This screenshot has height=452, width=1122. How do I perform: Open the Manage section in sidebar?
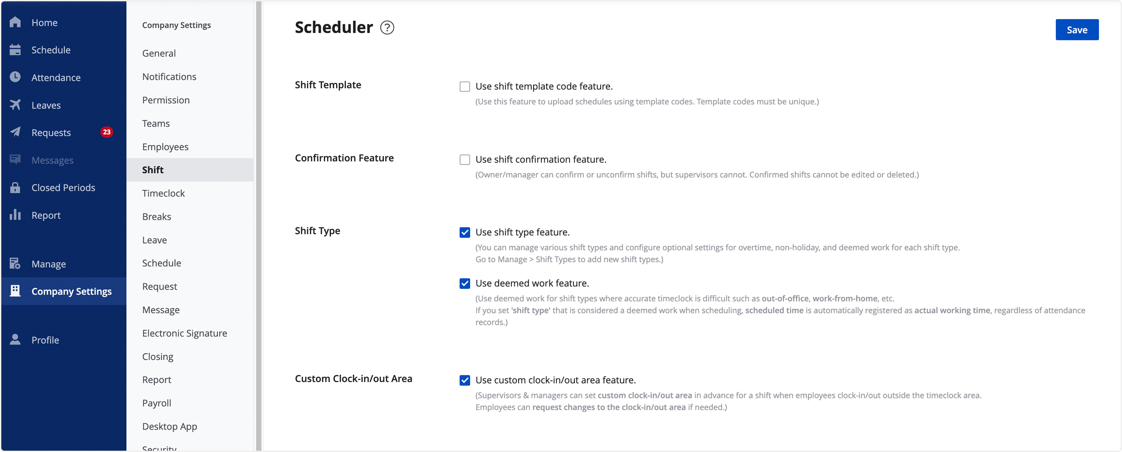48,264
